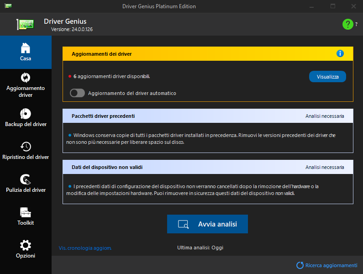The height and width of the screenshot is (274, 363).
Task: Close the Driver Genius window
Action: coord(353,6)
